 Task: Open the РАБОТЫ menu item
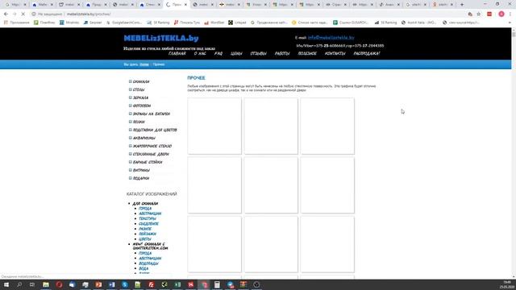pos(282,53)
